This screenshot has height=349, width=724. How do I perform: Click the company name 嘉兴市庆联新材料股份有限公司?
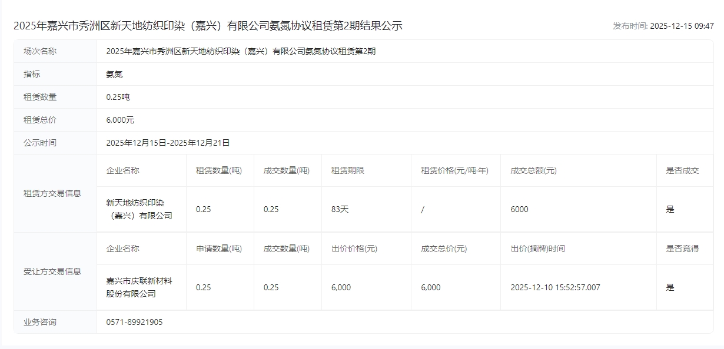pyautogui.click(x=139, y=287)
